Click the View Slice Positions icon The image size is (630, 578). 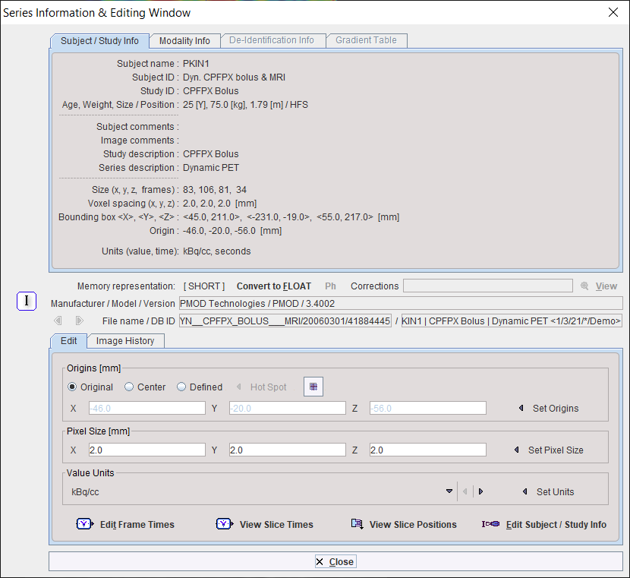click(x=358, y=524)
